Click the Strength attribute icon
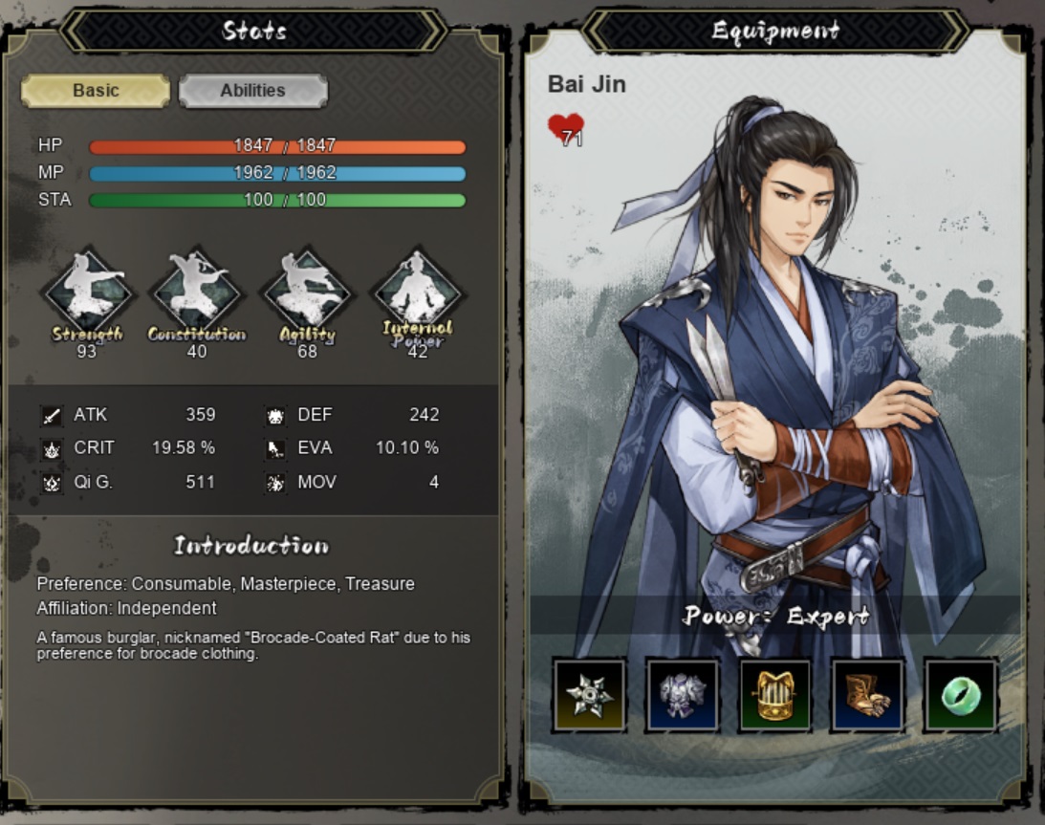Image resolution: width=1045 pixels, height=825 pixels. tap(87, 292)
